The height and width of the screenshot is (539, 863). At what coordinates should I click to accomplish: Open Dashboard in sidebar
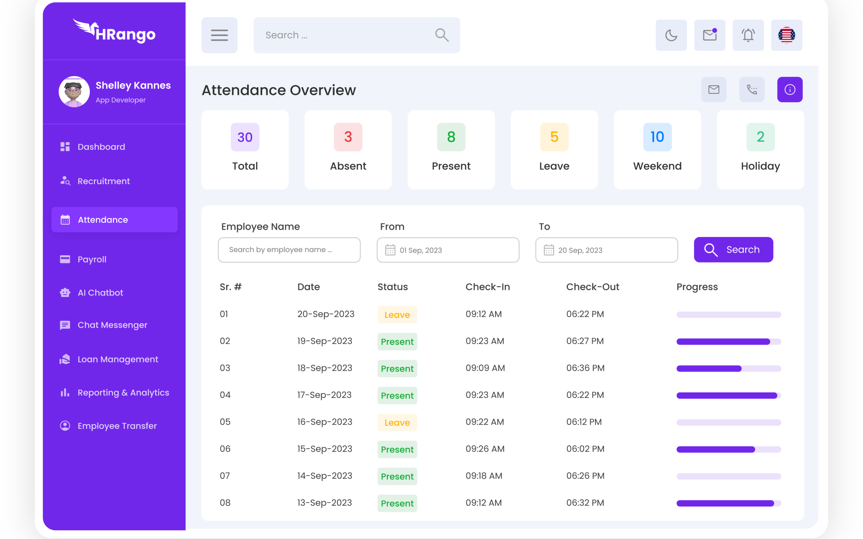(x=101, y=147)
